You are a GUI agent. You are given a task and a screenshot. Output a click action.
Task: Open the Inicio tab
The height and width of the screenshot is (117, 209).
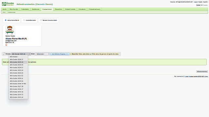click(x=5, y=9)
